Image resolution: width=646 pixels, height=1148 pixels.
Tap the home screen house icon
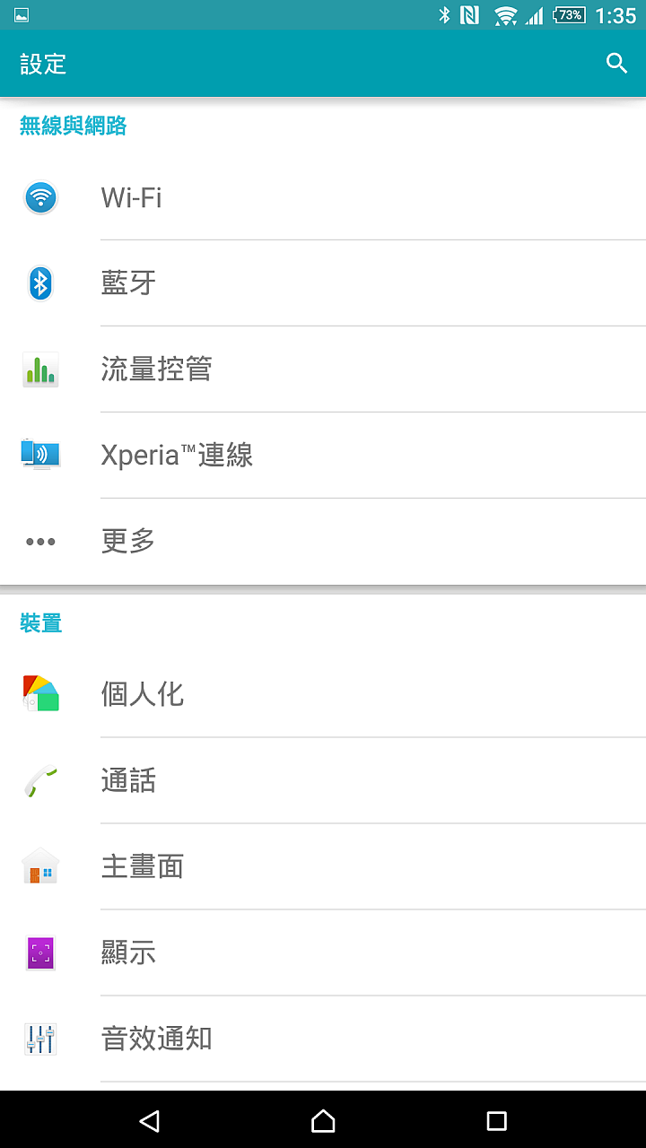pyautogui.click(x=40, y=866)
